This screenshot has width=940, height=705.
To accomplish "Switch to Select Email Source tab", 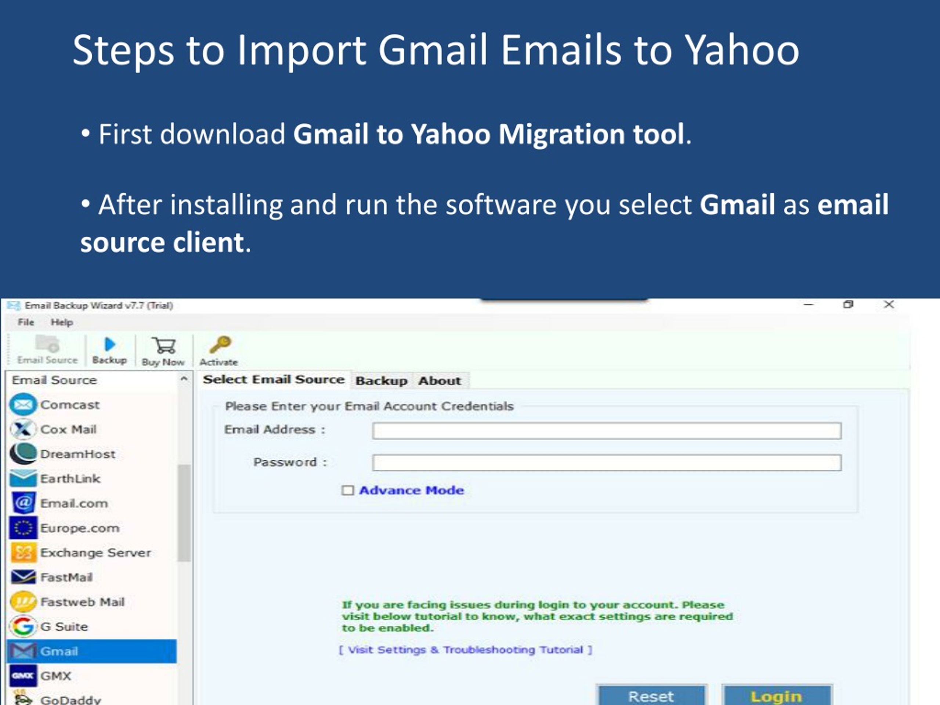I will [x=274, y=379].
